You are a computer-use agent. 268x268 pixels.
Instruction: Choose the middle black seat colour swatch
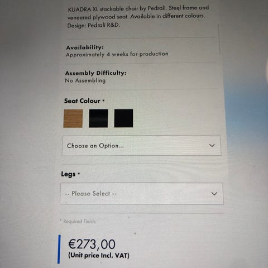(98, 118)
